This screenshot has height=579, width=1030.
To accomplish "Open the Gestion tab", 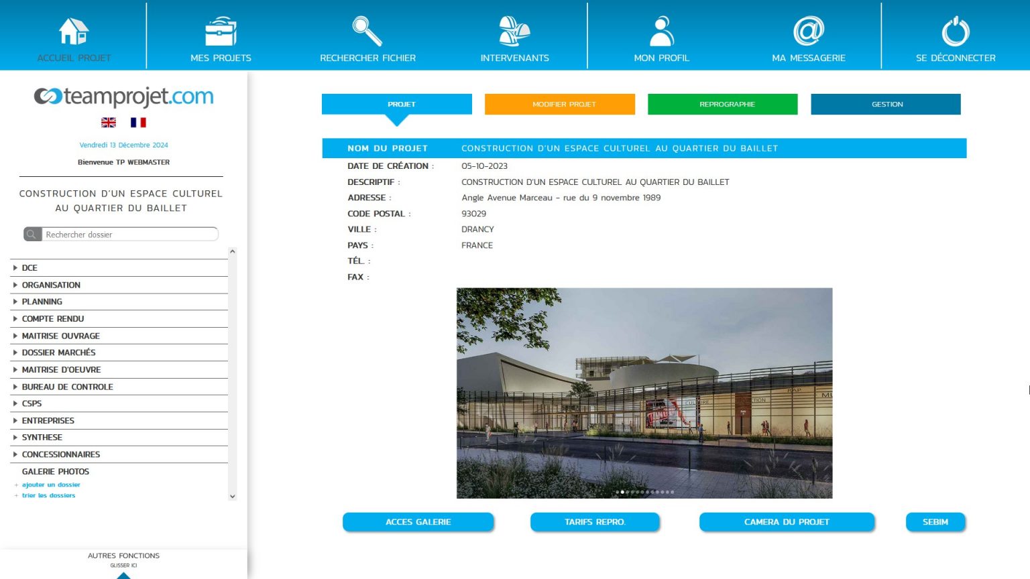I will (885, 105).
